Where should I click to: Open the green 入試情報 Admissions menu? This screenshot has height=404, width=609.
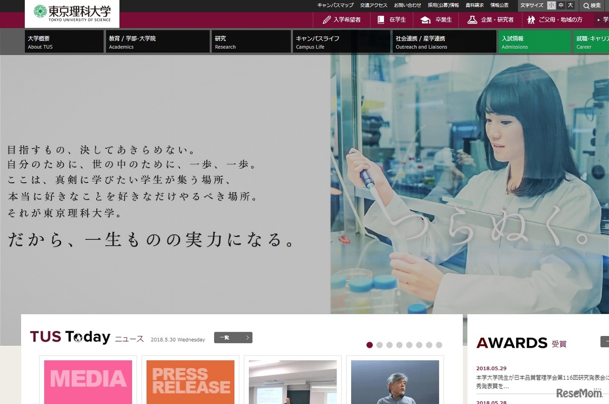click(535, 42)
